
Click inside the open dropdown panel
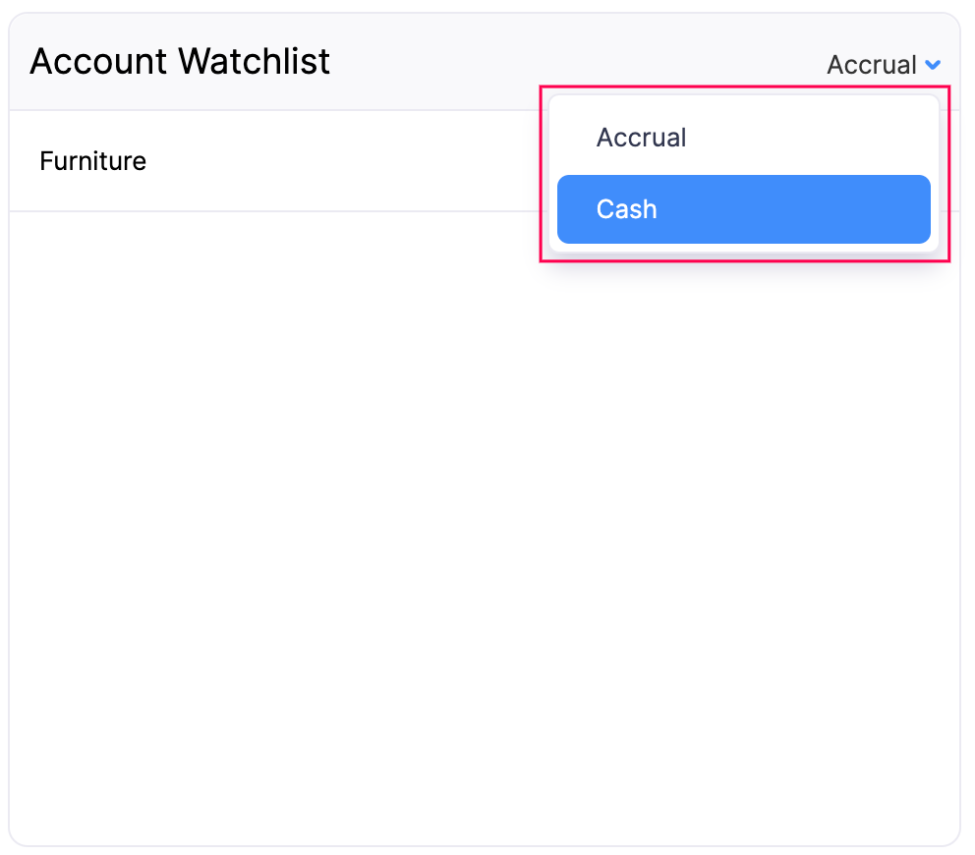[x=743, y=173]
